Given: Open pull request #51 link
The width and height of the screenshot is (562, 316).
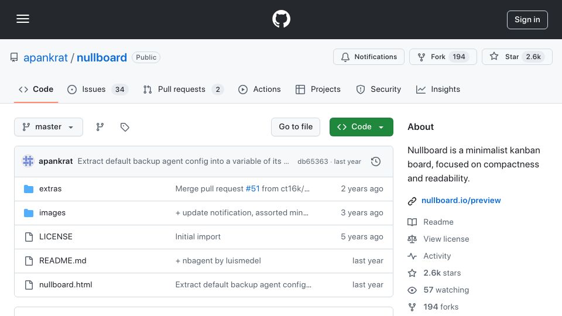Looking at the screenshot, I should 253,189.
